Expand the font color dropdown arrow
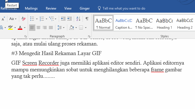Image resolution: width=195 pixels, height=109 pixels. pos(25,28)
